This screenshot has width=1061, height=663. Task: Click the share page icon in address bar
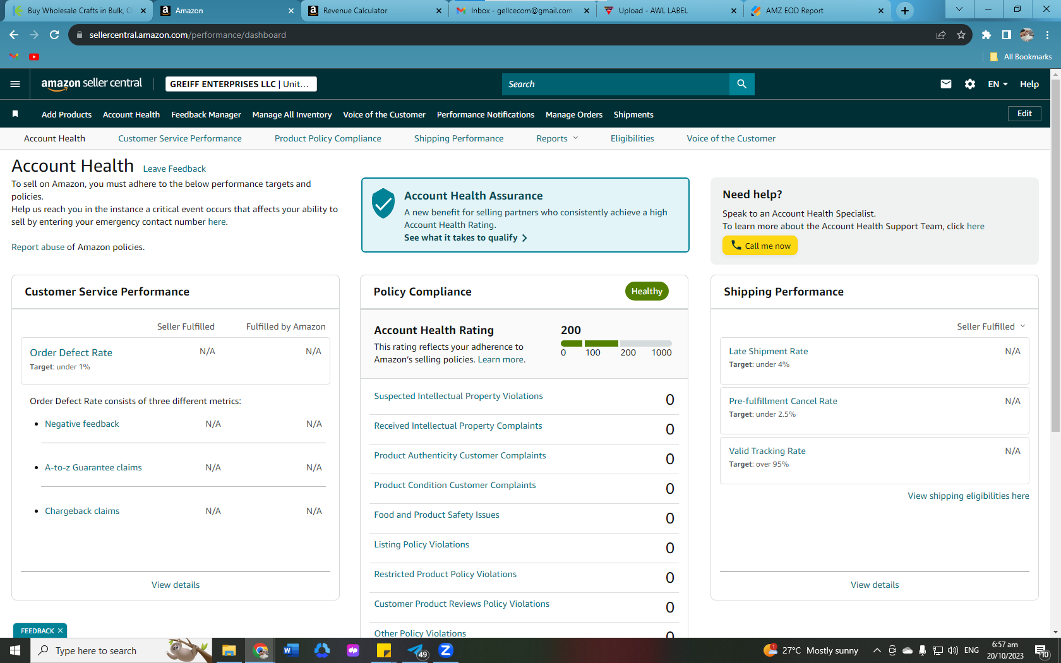point(941,35)
